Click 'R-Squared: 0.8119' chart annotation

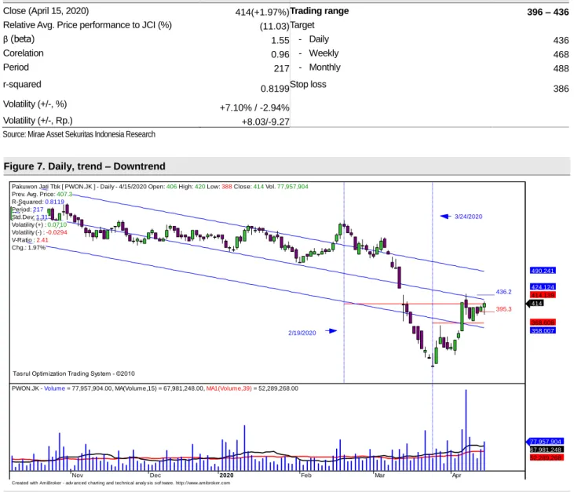(x=38, y=202)
